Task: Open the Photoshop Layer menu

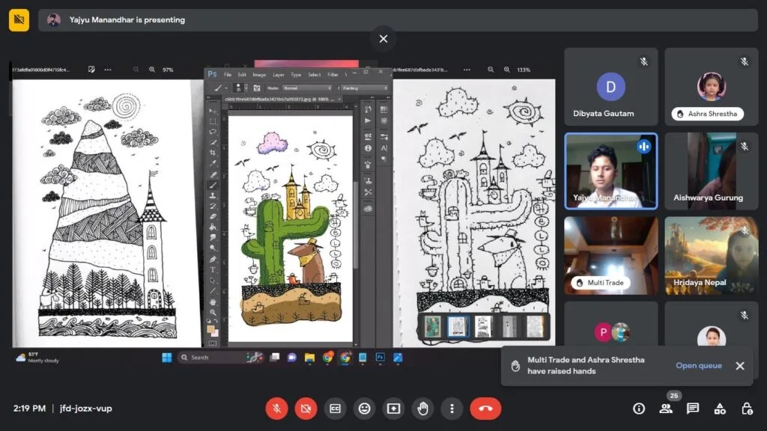Action: click(279, 75)
